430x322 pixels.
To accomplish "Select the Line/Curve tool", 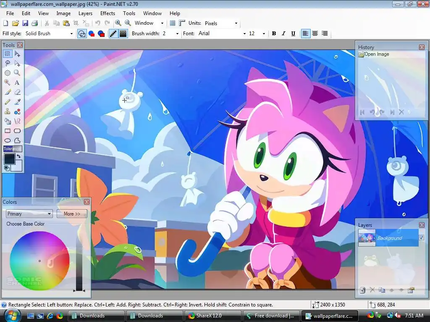I will pyautogui.click(x=17, y=121).
